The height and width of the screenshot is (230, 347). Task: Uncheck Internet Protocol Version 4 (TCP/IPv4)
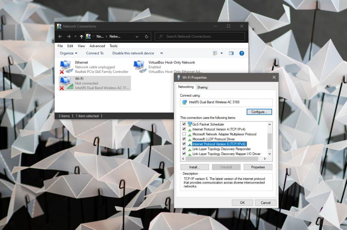pos(184,129)
